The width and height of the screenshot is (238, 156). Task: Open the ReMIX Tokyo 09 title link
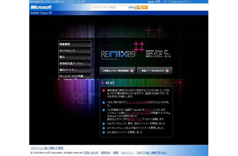pos(41,13)
